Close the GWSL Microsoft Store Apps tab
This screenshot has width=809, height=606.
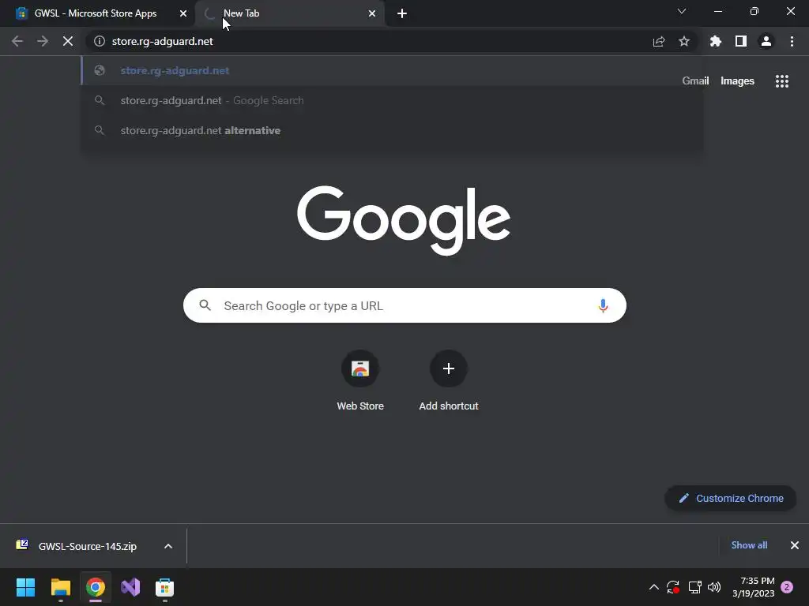(x=182, y=13)
